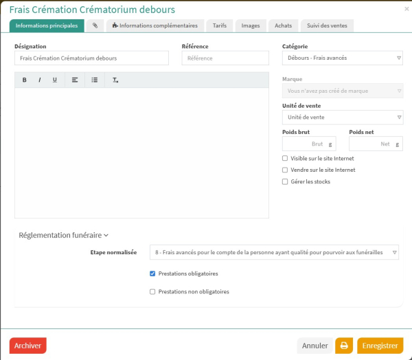
Task: Open the Catégorie dropdown
Action: pos(343,58)
